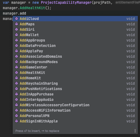Click the AddHealthKit call in the editor
This screenshot has height=137, width=140.
32,8
